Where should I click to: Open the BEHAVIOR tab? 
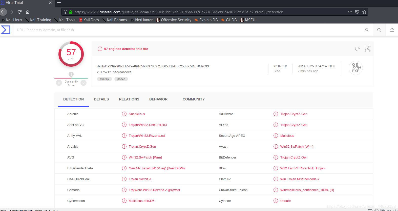(x=158, y=99)
